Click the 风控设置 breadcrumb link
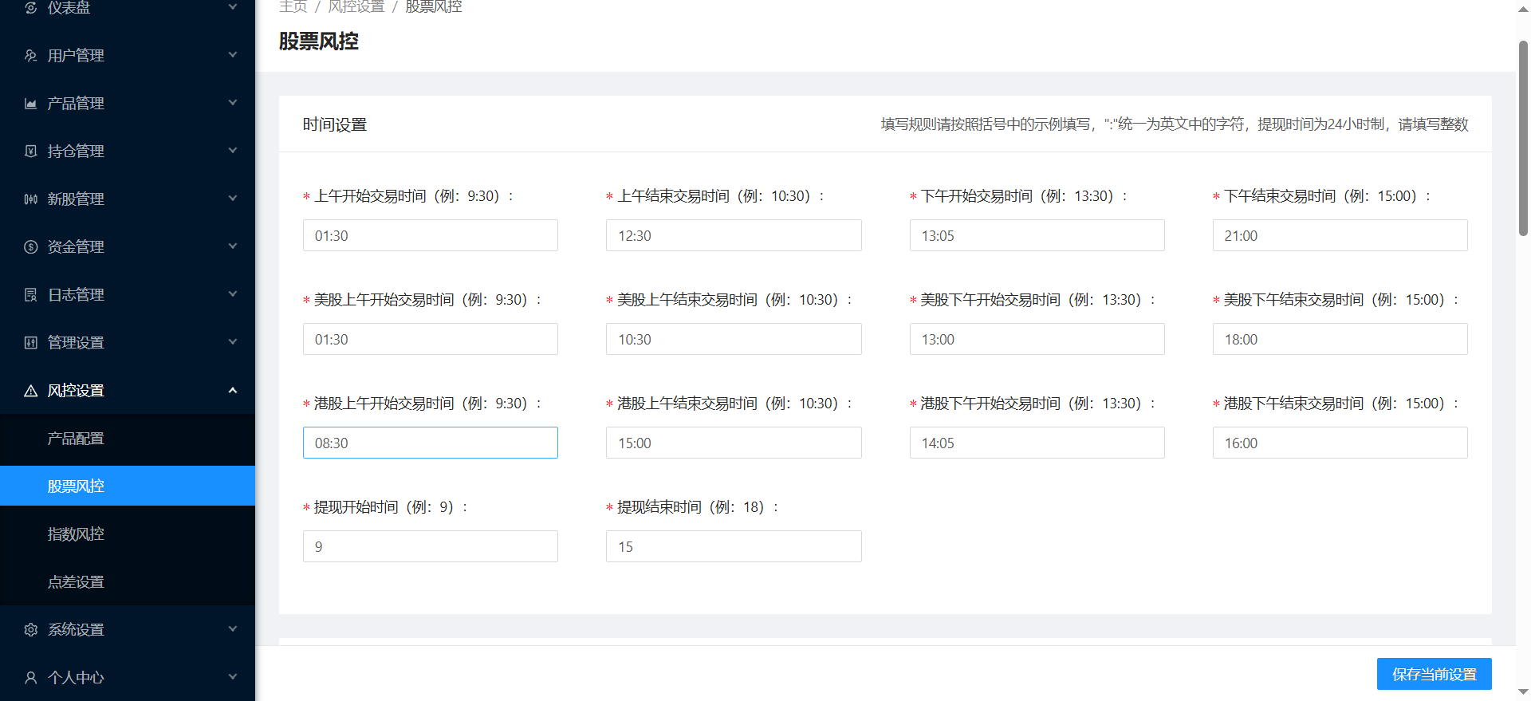 pyautogui.click(x=356, y=7)
